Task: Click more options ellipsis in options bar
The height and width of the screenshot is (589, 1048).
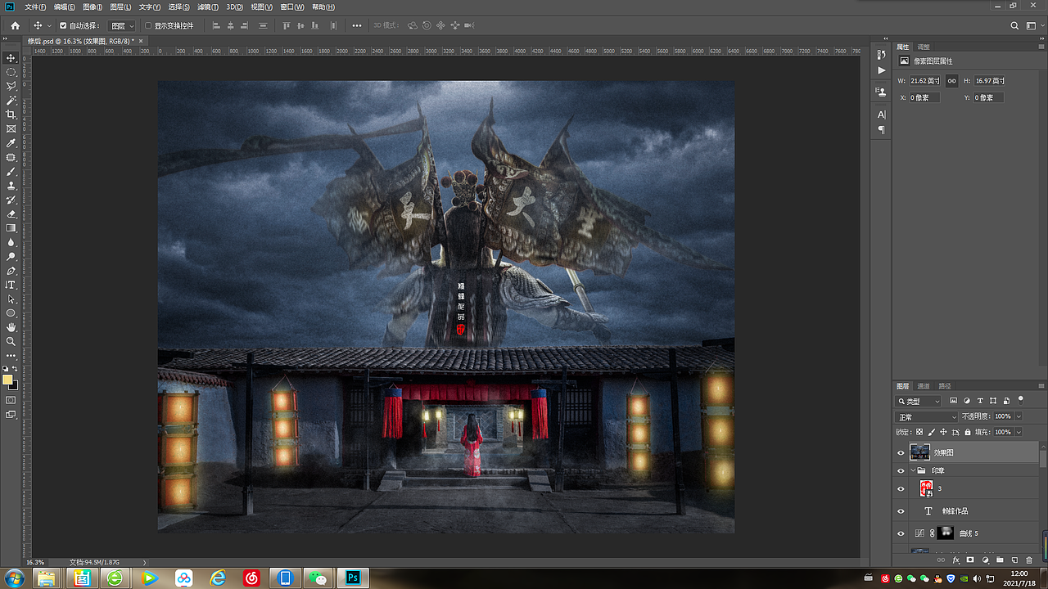Action: click(357, 25)
